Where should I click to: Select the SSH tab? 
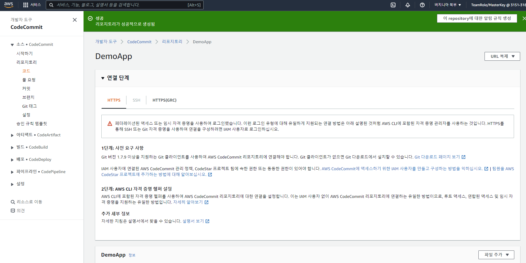136,100
